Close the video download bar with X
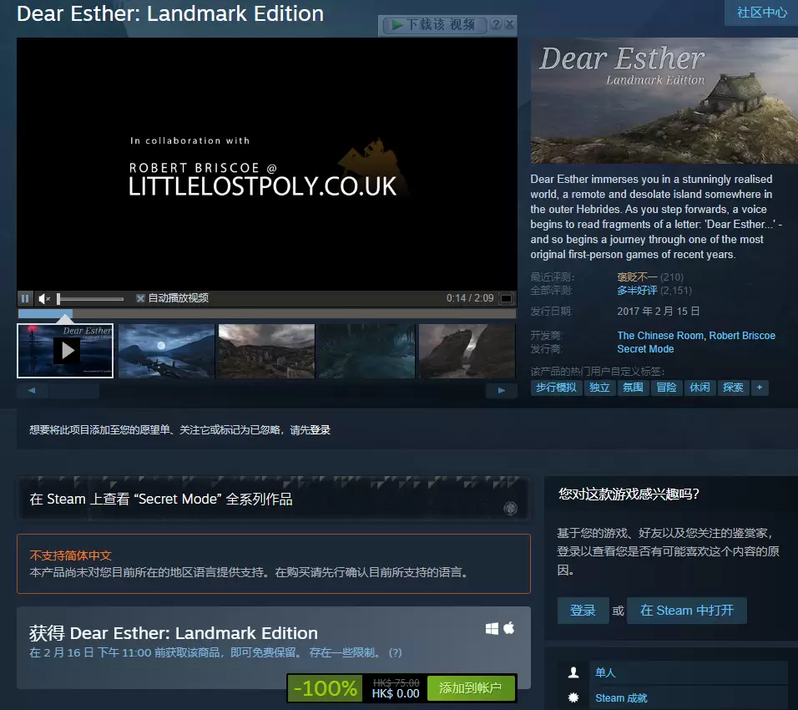The image size is (798, 710). 510,24
